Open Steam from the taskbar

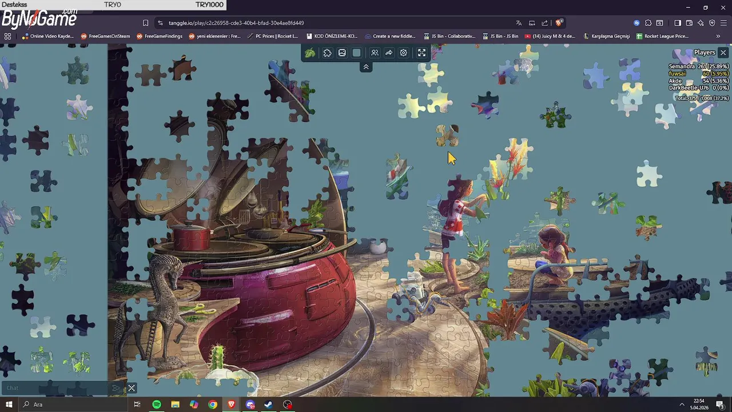point(268,405)
